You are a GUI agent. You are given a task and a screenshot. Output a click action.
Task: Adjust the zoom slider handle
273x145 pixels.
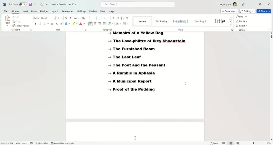254,143
